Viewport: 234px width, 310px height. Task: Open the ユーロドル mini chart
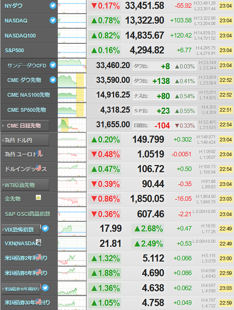[72, 155]
